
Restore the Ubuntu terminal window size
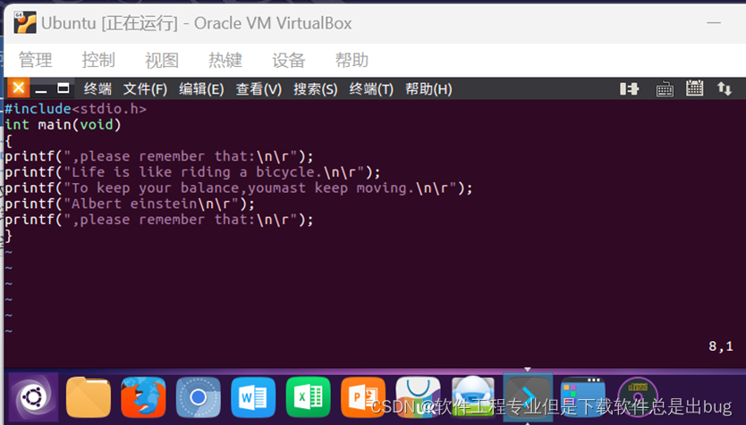coord(64,88)
